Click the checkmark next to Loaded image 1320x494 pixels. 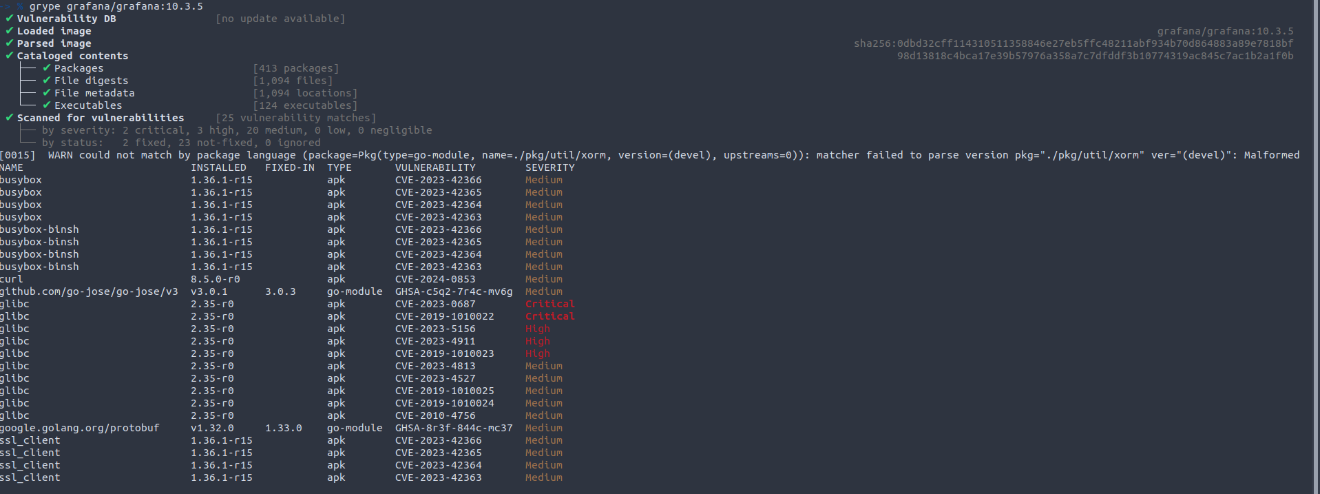(10, 31)
